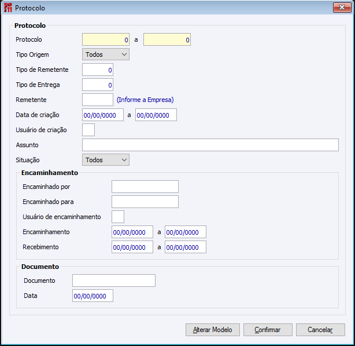Screen dimensions: 355x346
Task: Click the Usuário de encaminhamento field
Action: pos(118,217)
